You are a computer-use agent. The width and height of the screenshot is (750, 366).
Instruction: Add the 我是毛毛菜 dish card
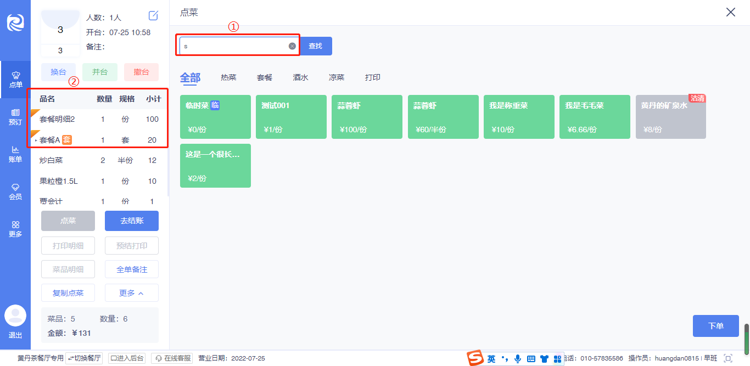pos(595,117)
